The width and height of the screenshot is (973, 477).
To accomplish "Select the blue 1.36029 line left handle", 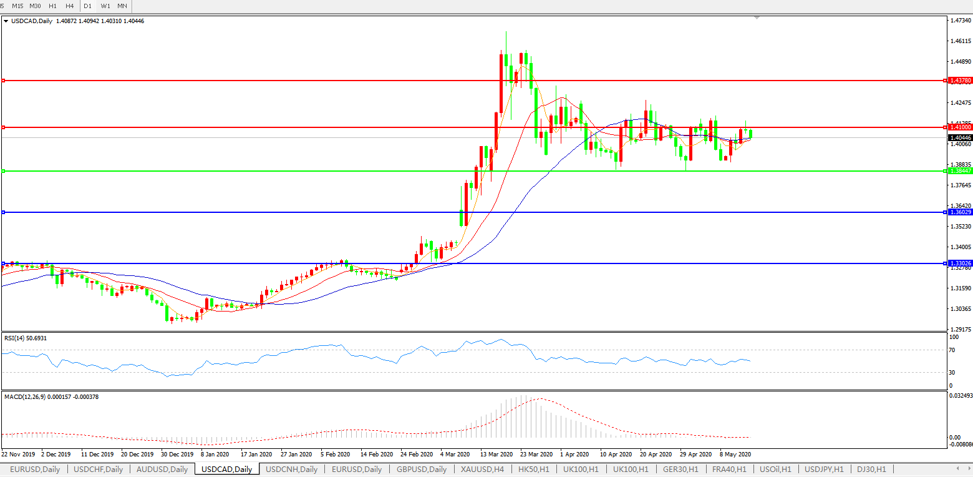I will 4,212.
